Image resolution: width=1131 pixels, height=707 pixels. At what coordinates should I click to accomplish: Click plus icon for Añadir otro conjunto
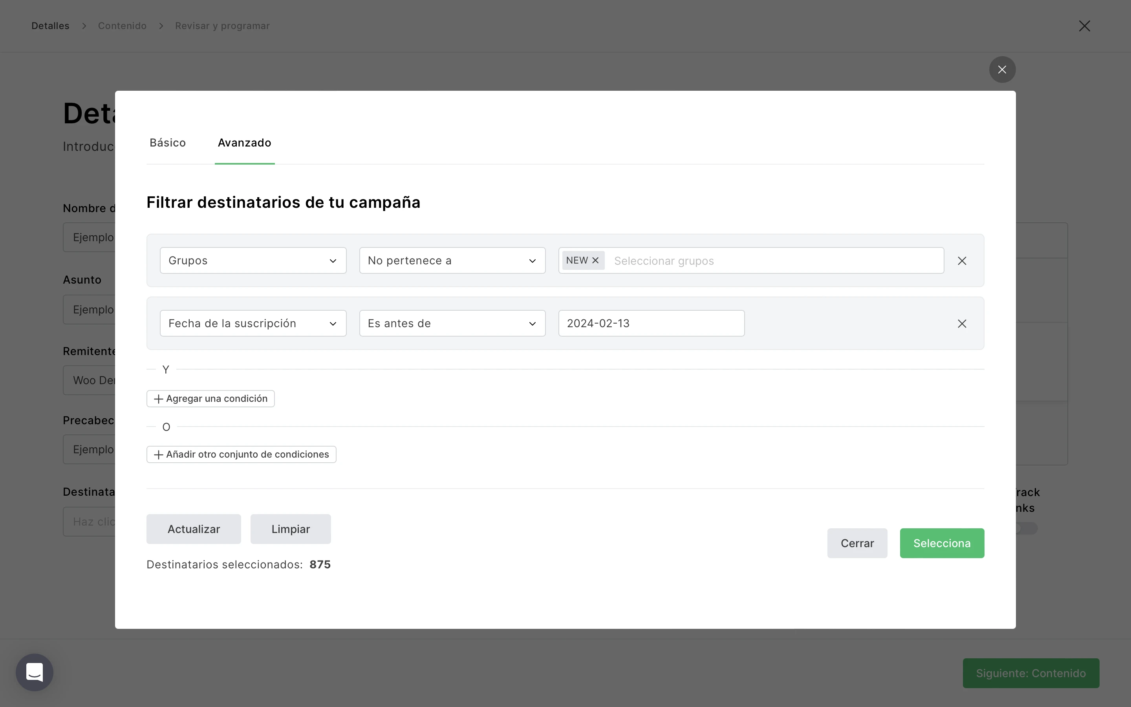point(158,454)
